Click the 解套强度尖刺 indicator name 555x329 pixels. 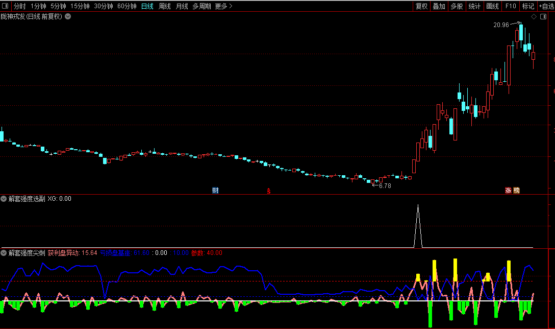pyautogui.click(x=27, y=253)
